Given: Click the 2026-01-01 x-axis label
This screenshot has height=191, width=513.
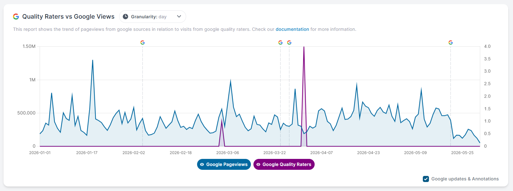Looking at the screenshot, I should click(40, 153).
